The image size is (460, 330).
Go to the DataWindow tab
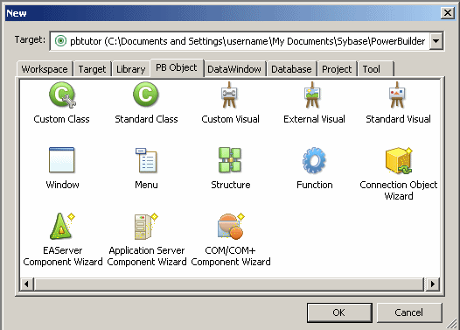click(x=234, y=69)
